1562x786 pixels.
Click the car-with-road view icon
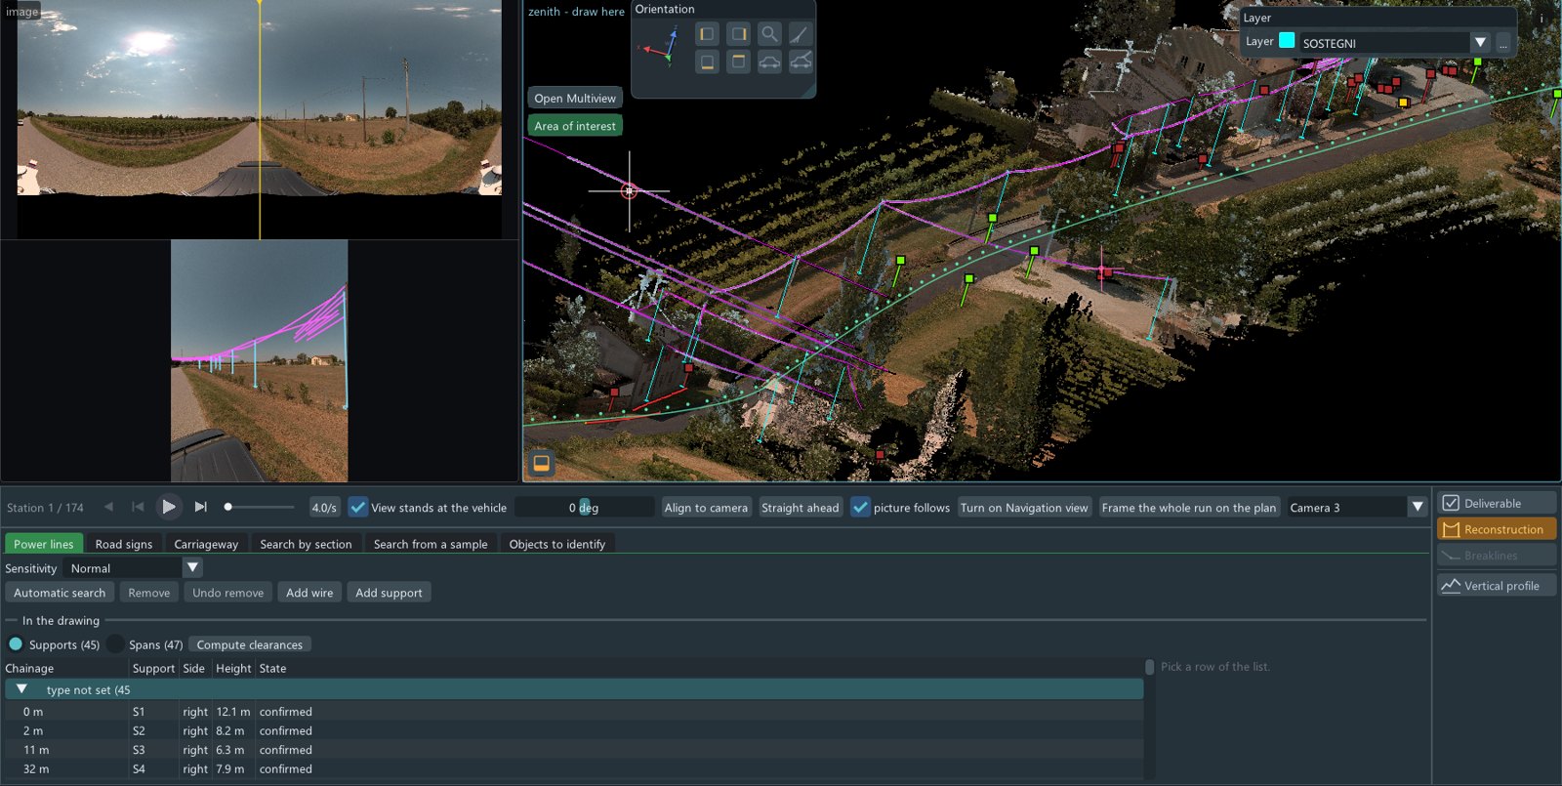[801, 62]
